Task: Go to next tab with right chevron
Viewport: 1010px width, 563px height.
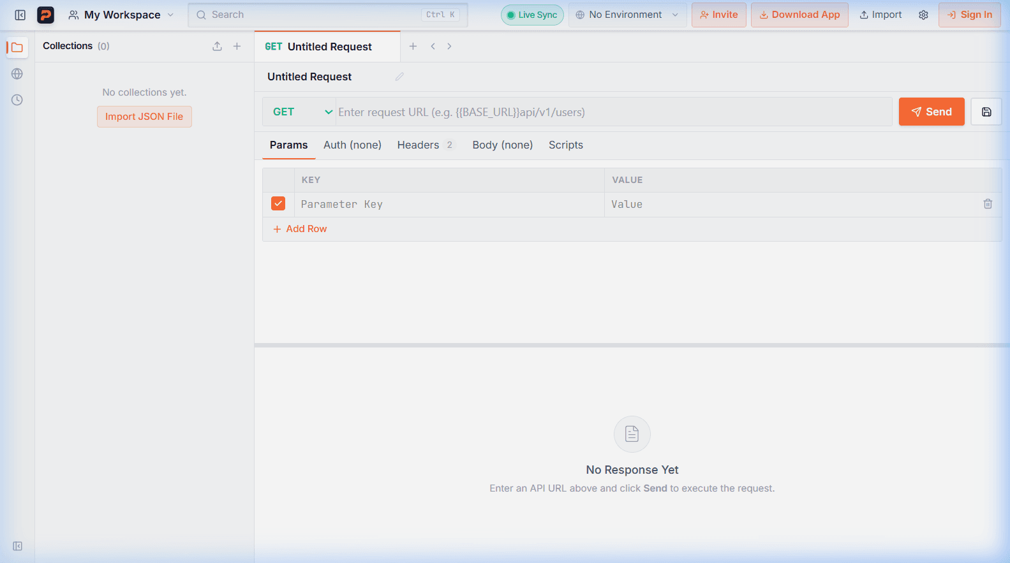Action: point(449,46)
